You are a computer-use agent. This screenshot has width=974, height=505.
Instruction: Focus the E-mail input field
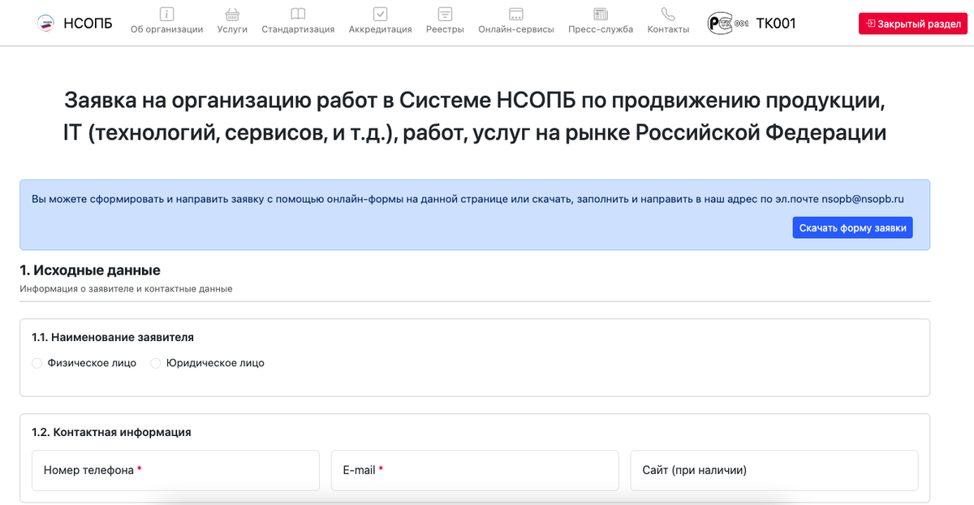tap(475, 471)
